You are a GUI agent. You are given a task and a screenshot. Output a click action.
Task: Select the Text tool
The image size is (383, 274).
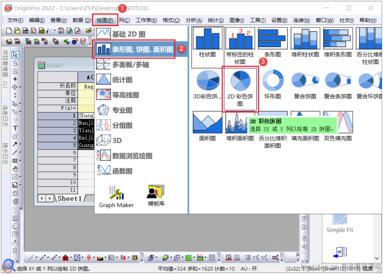pyautogui.click(x=15, y=128)
